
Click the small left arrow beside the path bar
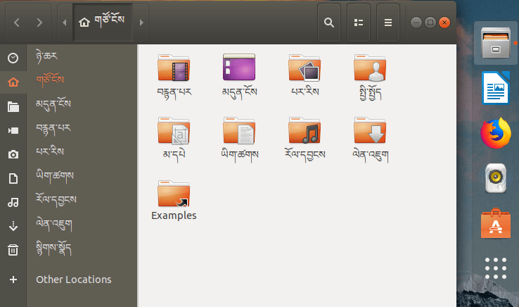click(x=65, y=23)
